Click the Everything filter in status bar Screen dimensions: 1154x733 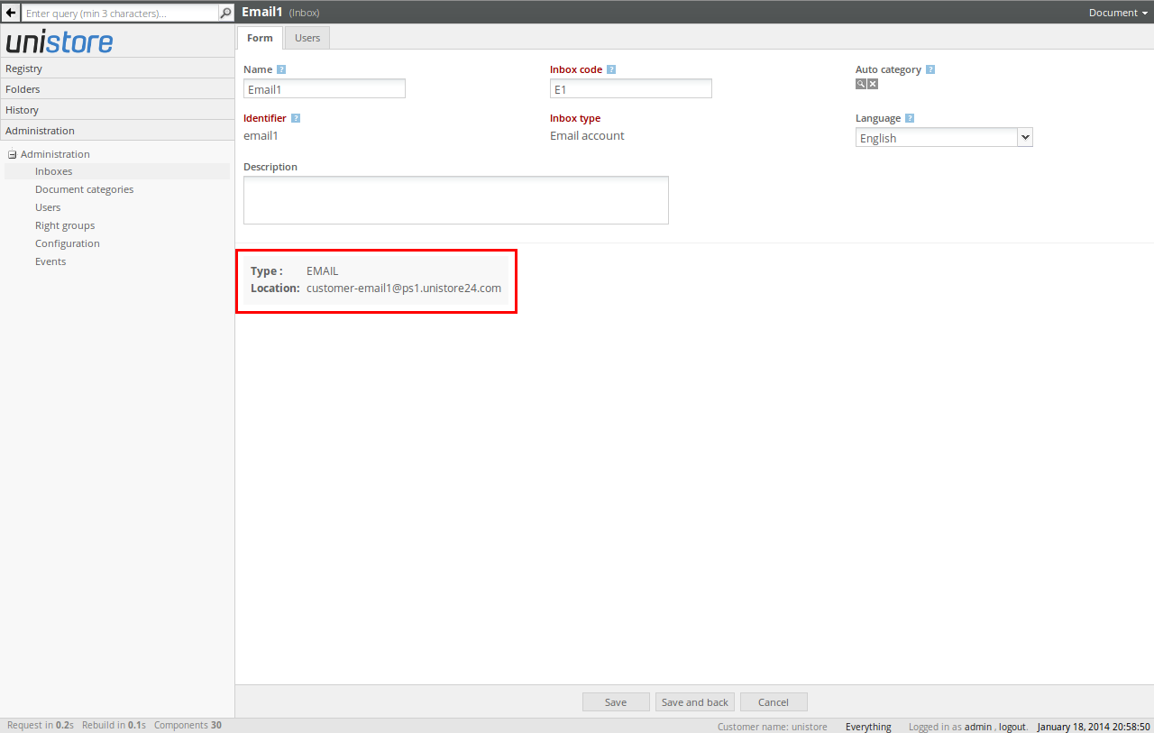[x=868, y=727]
